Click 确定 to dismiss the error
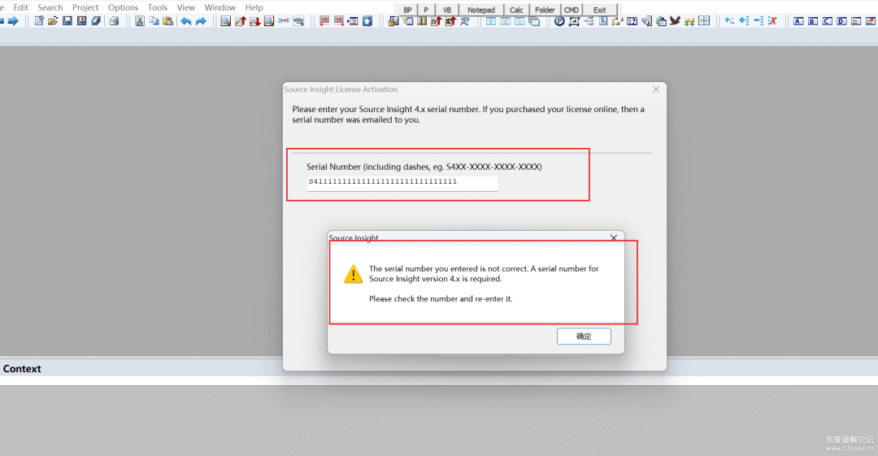 pyautogui.click(x=584, y=337)
